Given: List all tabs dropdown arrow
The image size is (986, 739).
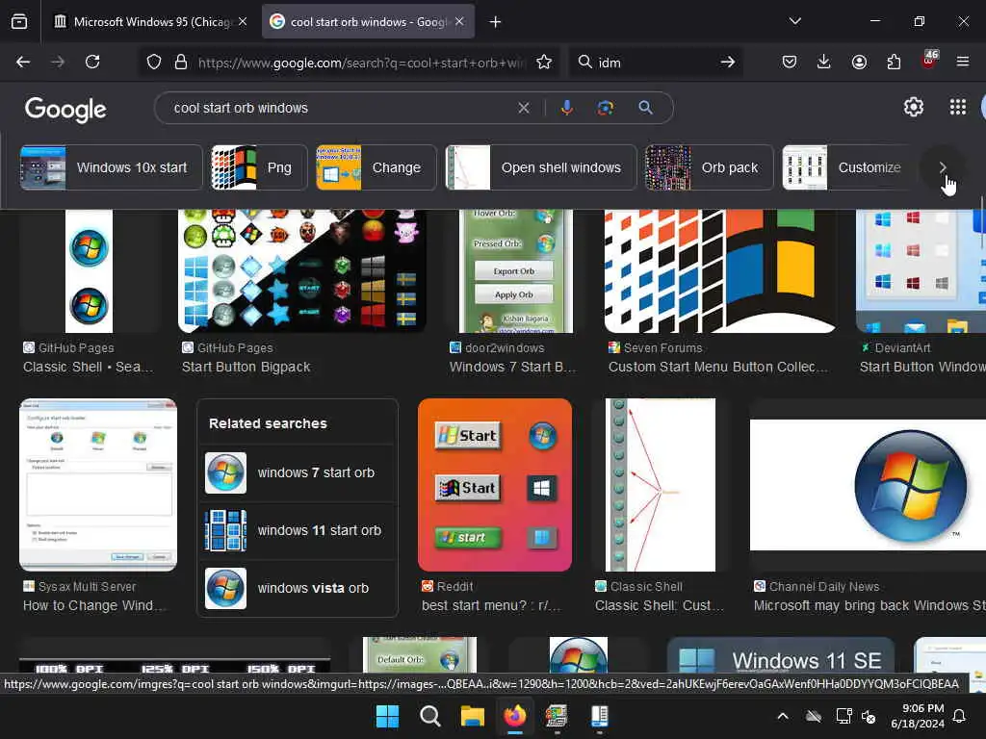Looking at the screenshot, I should point(795,21).
